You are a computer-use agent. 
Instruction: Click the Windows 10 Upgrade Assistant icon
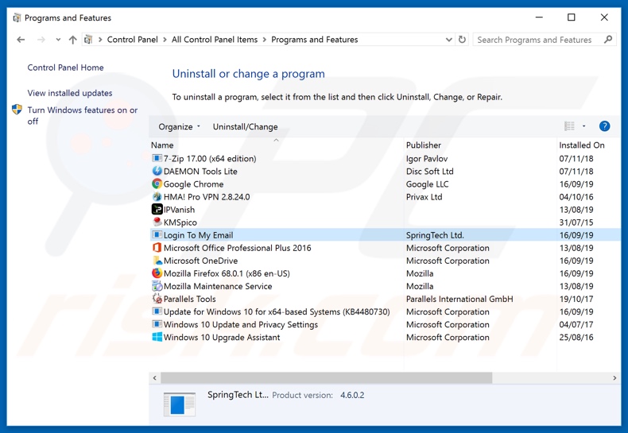157,337
